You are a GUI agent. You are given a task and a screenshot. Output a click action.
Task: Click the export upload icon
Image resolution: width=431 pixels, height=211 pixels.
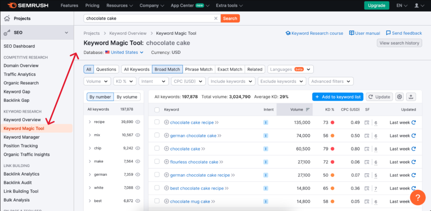[x=411, y=97]
